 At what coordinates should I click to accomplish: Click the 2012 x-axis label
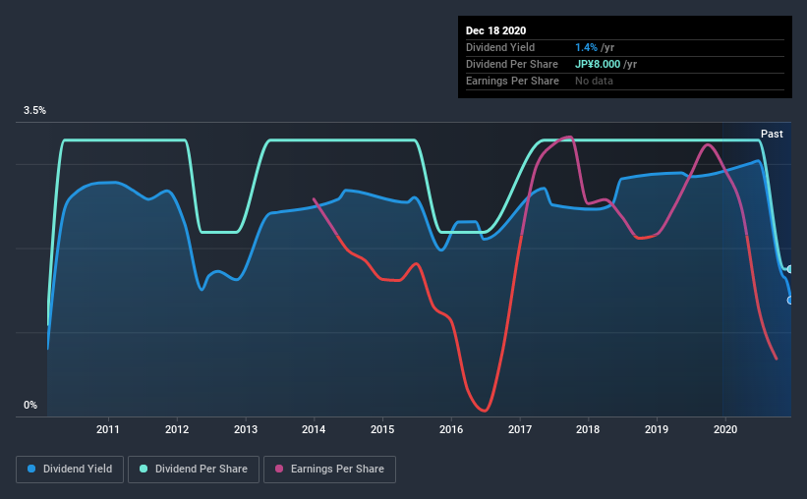coord(177,429)
